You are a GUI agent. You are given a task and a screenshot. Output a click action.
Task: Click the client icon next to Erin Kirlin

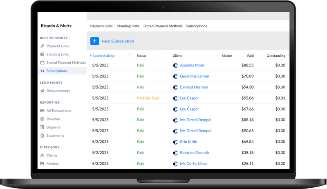[175, 142]
